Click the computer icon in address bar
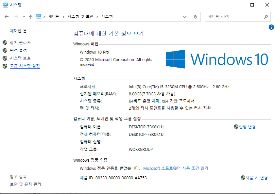The width and height of the screenshot is (275, 194). coord(39,16)
